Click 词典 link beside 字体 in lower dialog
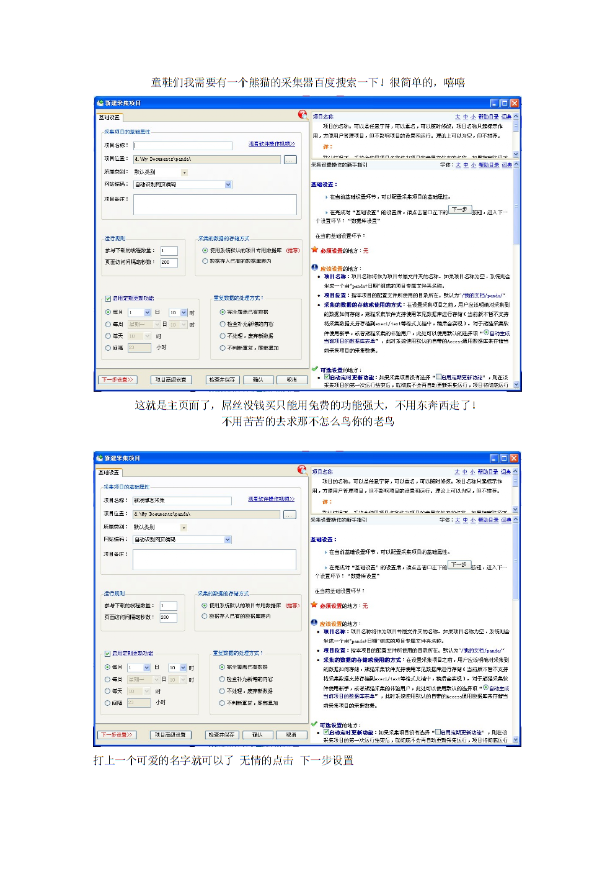 point(507,520)
